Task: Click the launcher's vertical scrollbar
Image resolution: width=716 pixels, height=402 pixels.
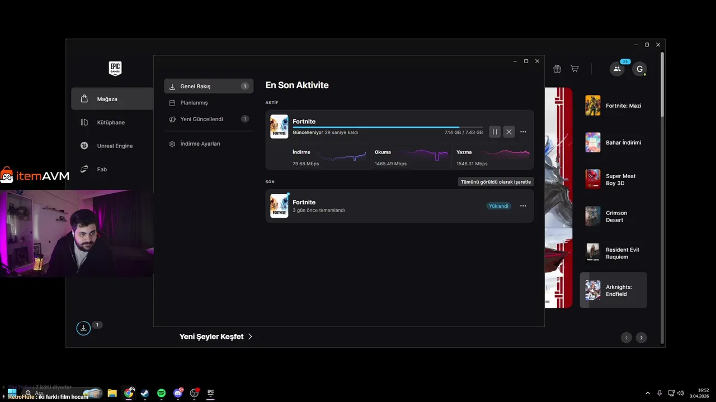Action: [x=662, y=84]
